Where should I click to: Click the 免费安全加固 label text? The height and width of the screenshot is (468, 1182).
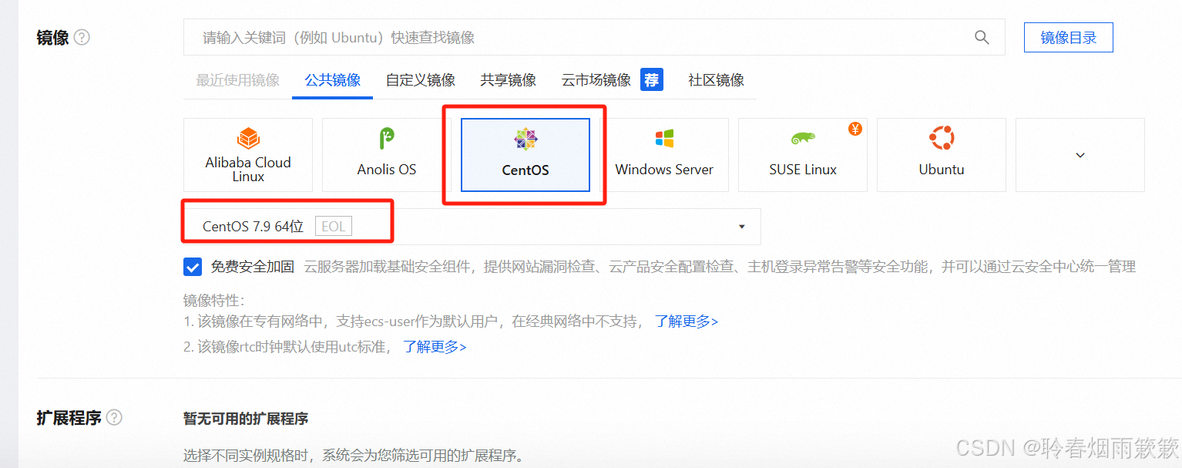click(253, 267)
